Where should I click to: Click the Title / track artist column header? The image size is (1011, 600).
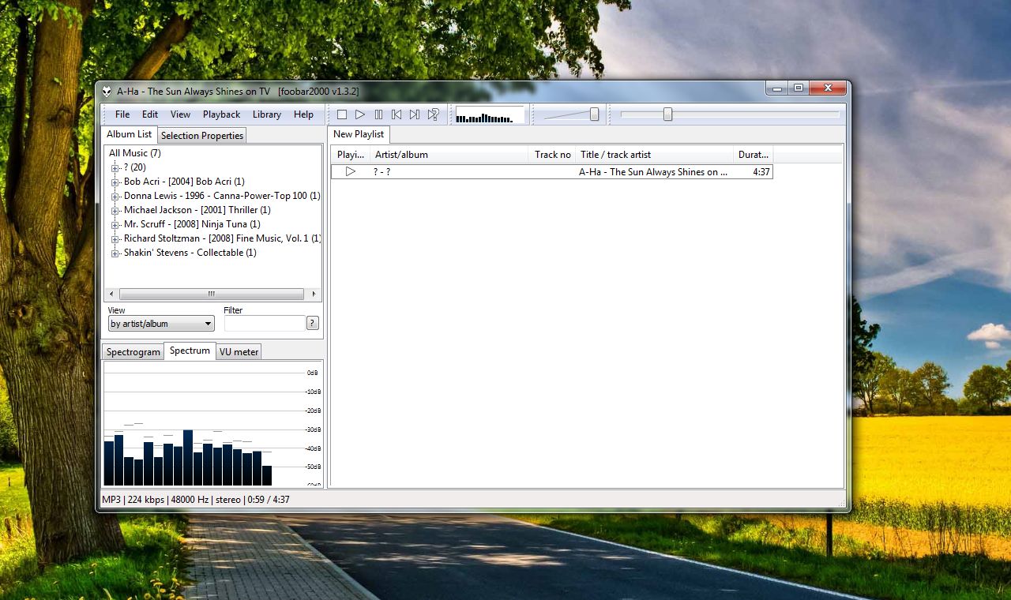(x=654, y=155)
